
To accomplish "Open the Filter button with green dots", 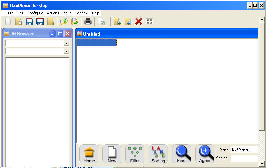I will point(135,154).
